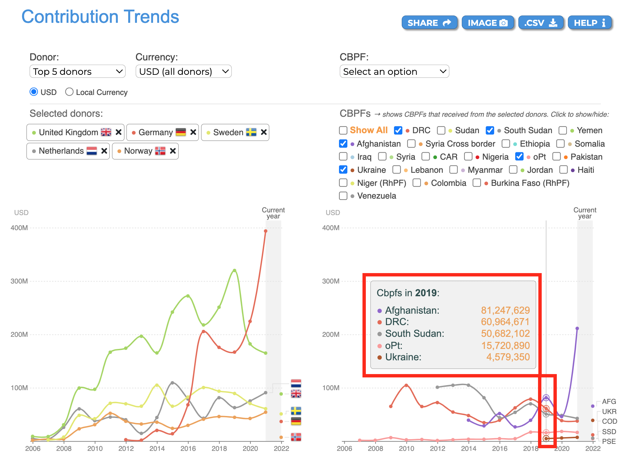The height and width of the screenshot is (467, 633).
Task: Remove Sweden donor with its X
Action: coord(264,132)
